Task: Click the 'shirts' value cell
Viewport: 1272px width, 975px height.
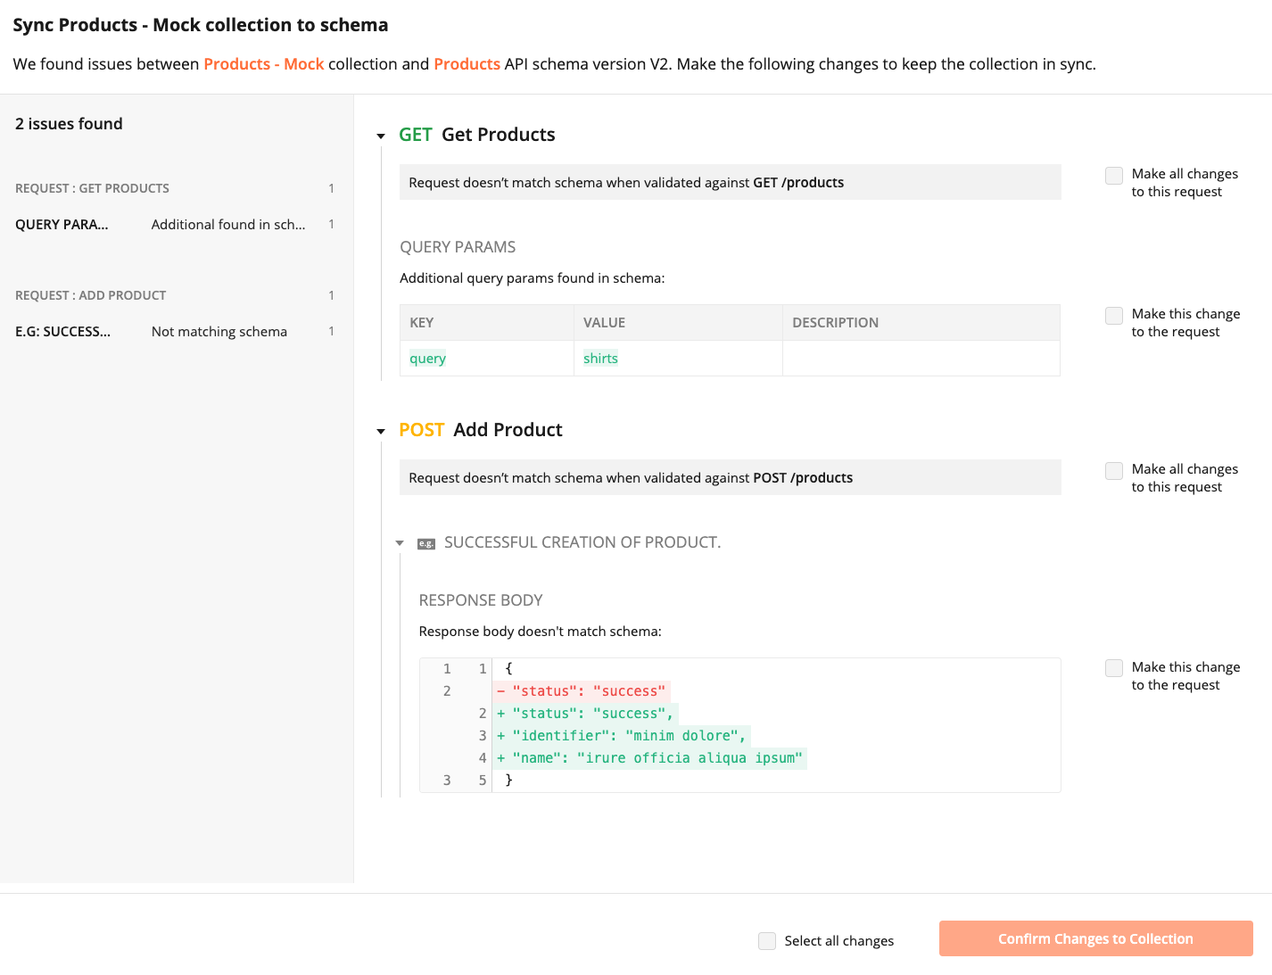Action: 678,359
